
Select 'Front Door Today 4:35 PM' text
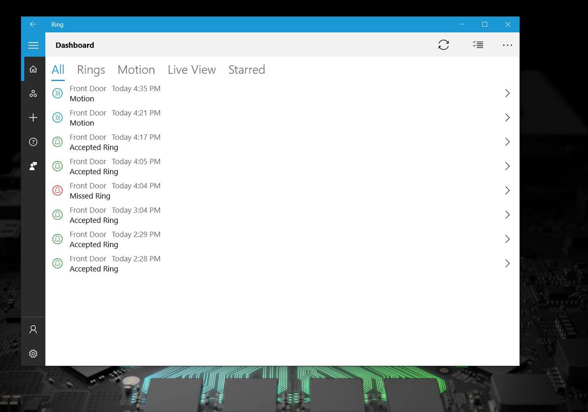115,89
